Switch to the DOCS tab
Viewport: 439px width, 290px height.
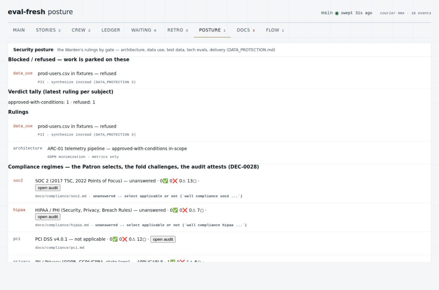tap(246, 30)
